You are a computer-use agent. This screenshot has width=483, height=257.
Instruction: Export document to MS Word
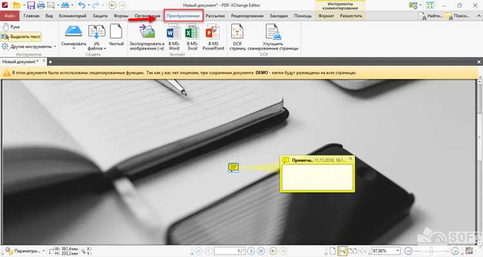174,37
